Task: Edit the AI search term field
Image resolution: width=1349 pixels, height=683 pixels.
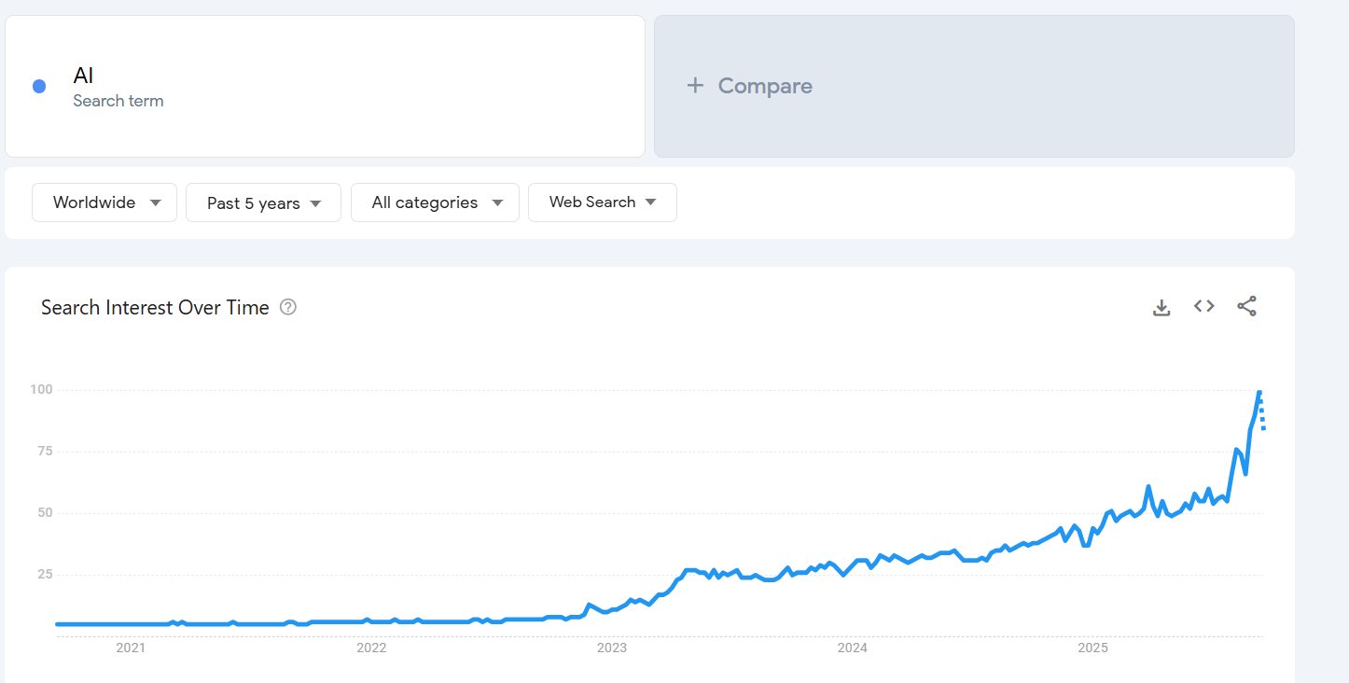Action: click(84, 76)
